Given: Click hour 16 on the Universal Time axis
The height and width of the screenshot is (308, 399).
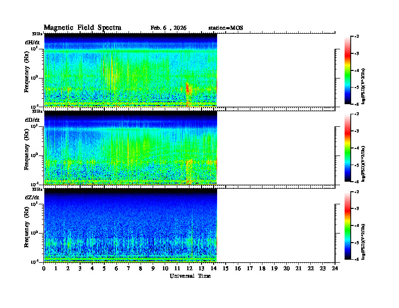Looking at the screenshot, I should click(238, 269).
